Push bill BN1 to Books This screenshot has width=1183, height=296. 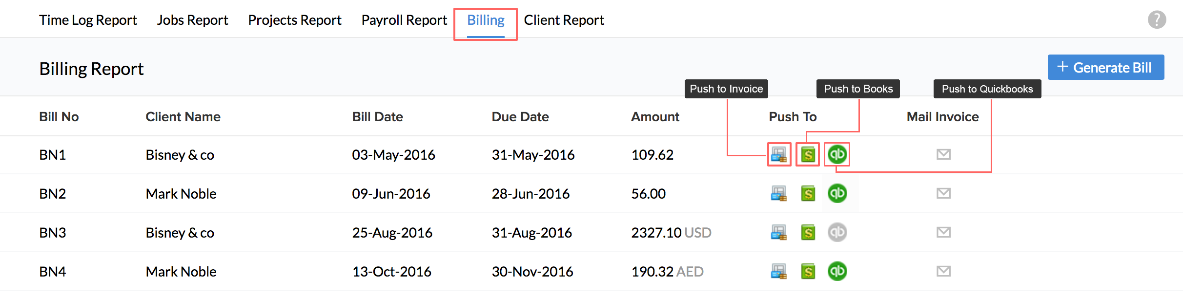point(808,155)
